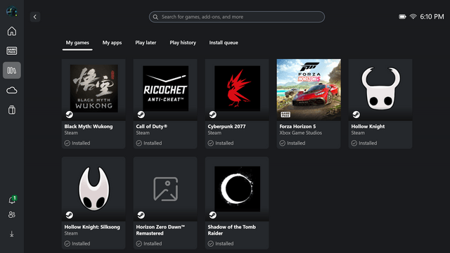450x253 pixels.
Task: Open the Hollow Knight mask cover
Action: tap(380, 89)
